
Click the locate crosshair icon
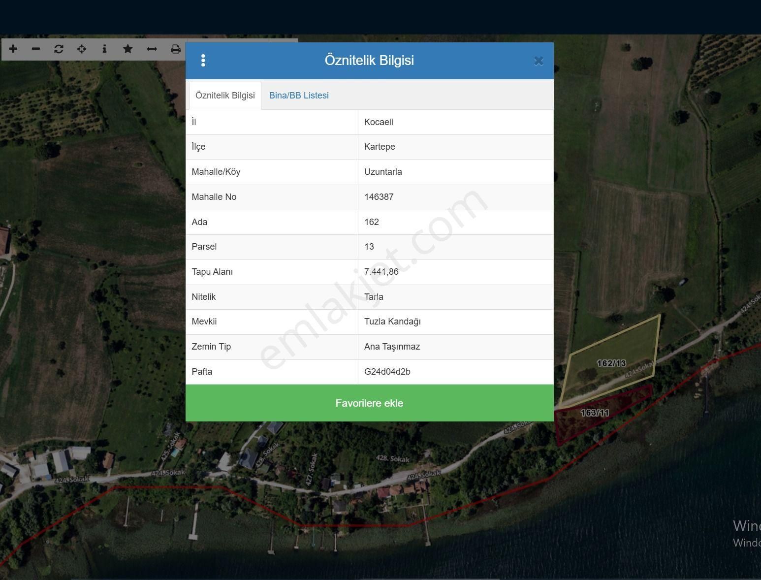[82, 49]
